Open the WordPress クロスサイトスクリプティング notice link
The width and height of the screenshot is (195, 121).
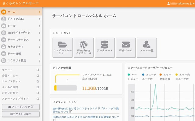[x=86, y=110]
